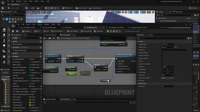The height and width of the screenshot is (112, 200).
Task: Click the Default Value number field
Action: coord(167,86)
